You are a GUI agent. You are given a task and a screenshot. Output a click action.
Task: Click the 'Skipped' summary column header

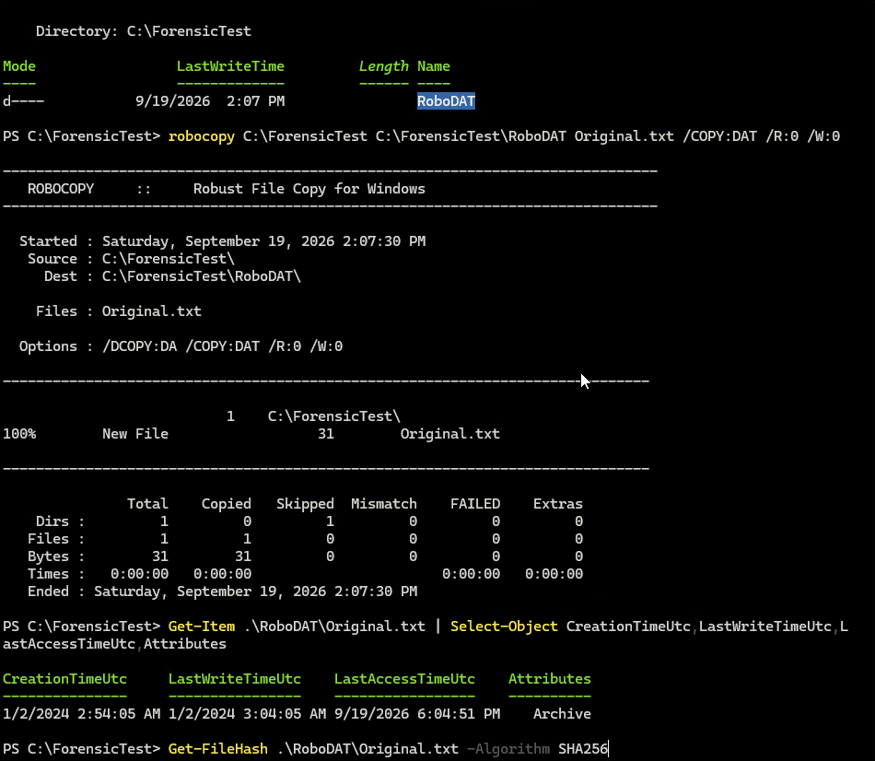coord(305,504)
